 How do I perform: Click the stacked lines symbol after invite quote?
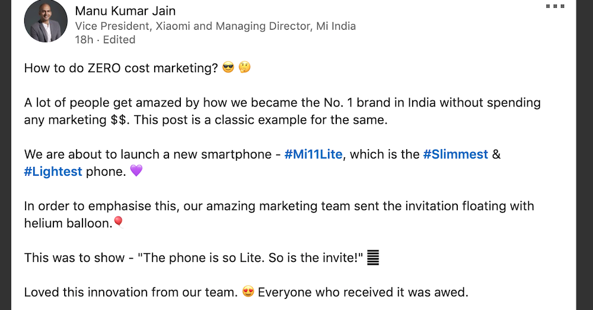[373, 258]
